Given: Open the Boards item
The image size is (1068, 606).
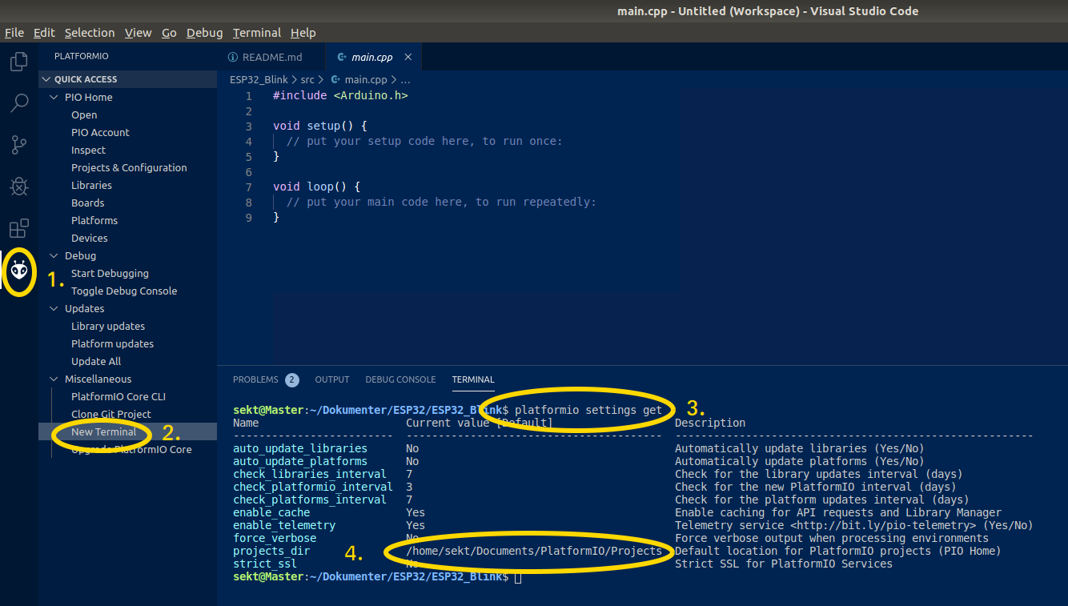Looking at the screenshot, I should (87, 203).
